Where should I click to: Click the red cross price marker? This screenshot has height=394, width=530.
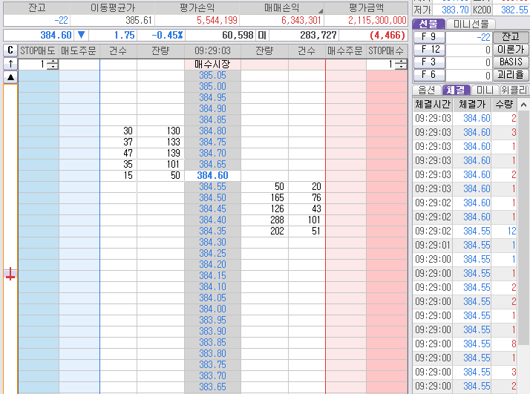click(x=10, y=274)
